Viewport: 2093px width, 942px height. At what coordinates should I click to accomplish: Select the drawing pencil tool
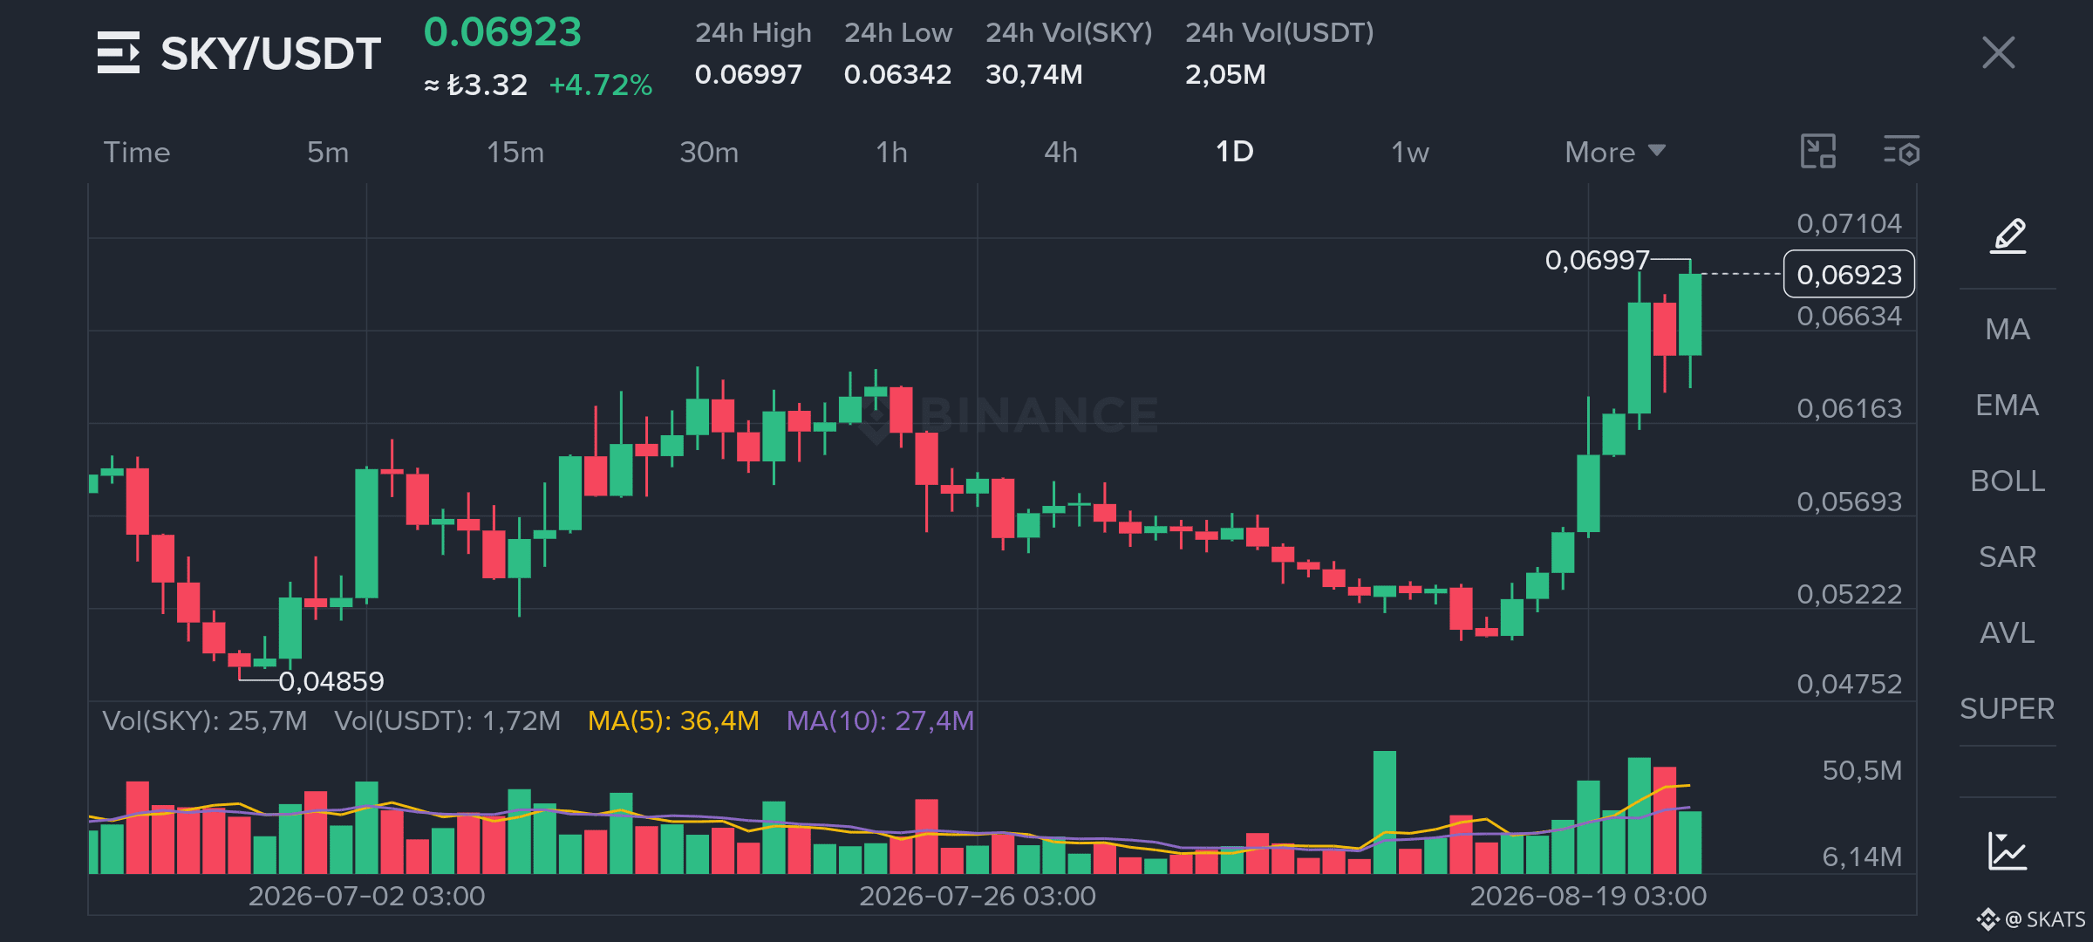(x=2008, y=235)
